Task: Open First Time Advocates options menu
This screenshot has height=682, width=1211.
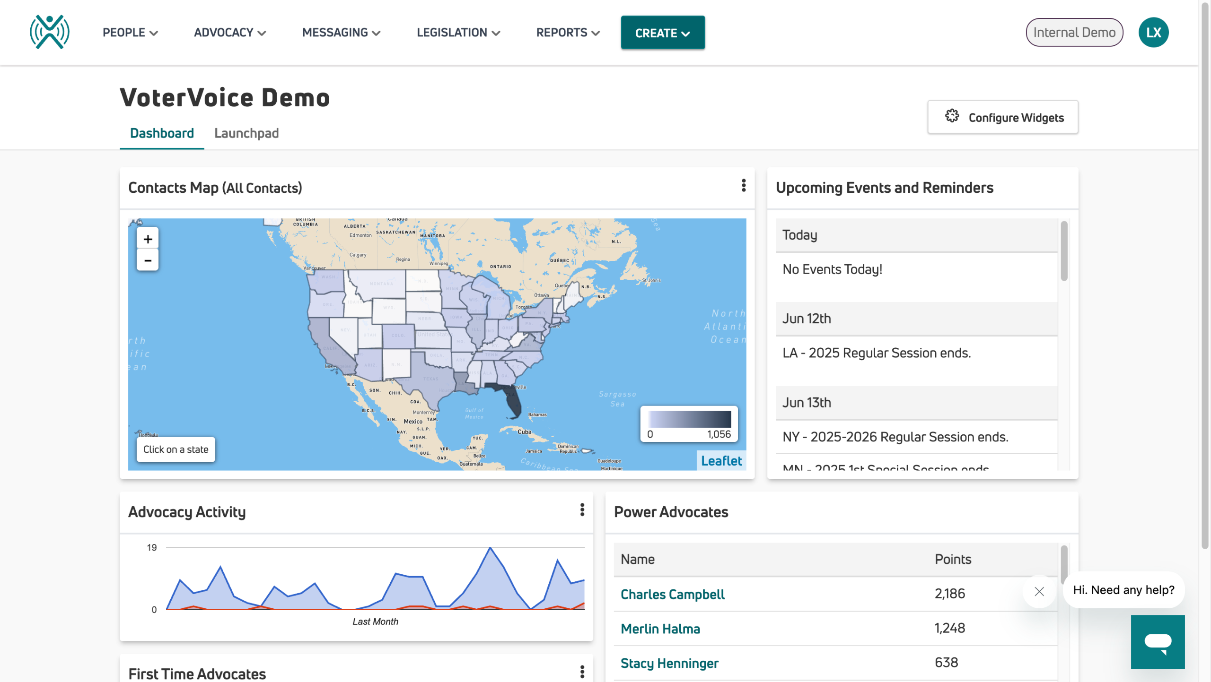Action: pyautogui.click(x=582, y=672)
